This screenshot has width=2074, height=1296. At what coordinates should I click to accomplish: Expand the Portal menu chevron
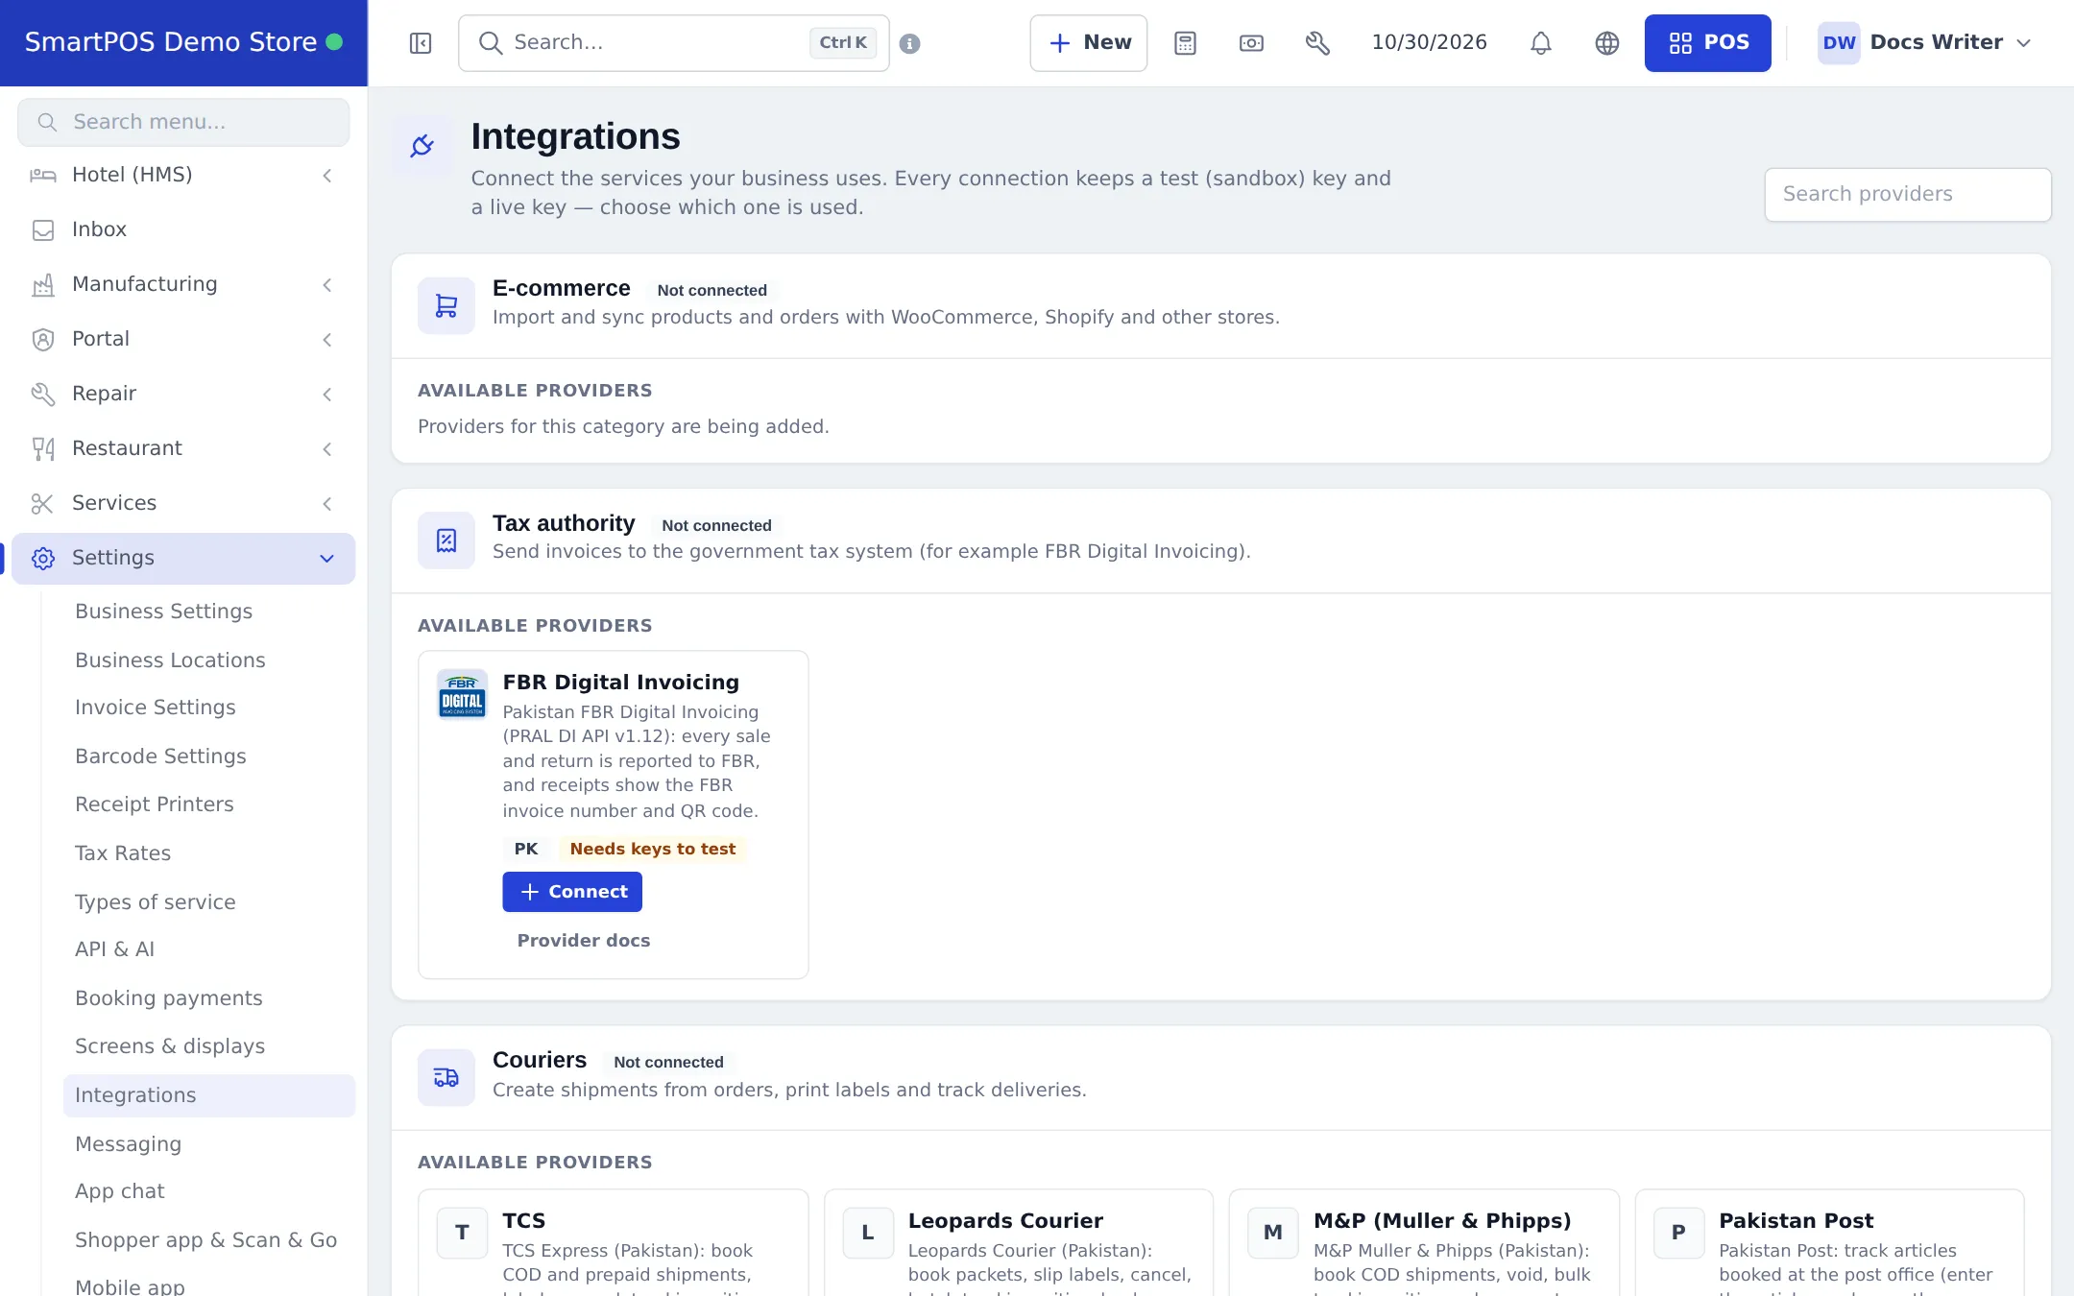point(327,339)
